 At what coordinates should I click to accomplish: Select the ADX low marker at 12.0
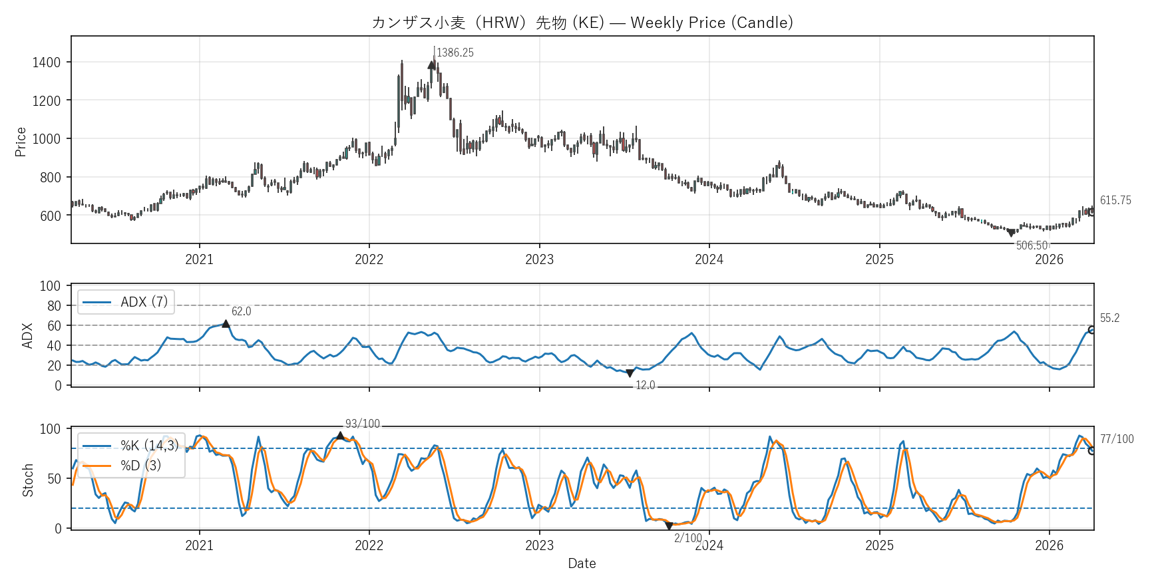click(630, 373)
